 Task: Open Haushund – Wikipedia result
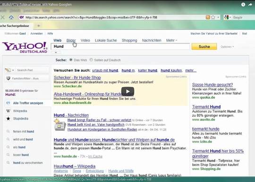click(x=75, y=166)
